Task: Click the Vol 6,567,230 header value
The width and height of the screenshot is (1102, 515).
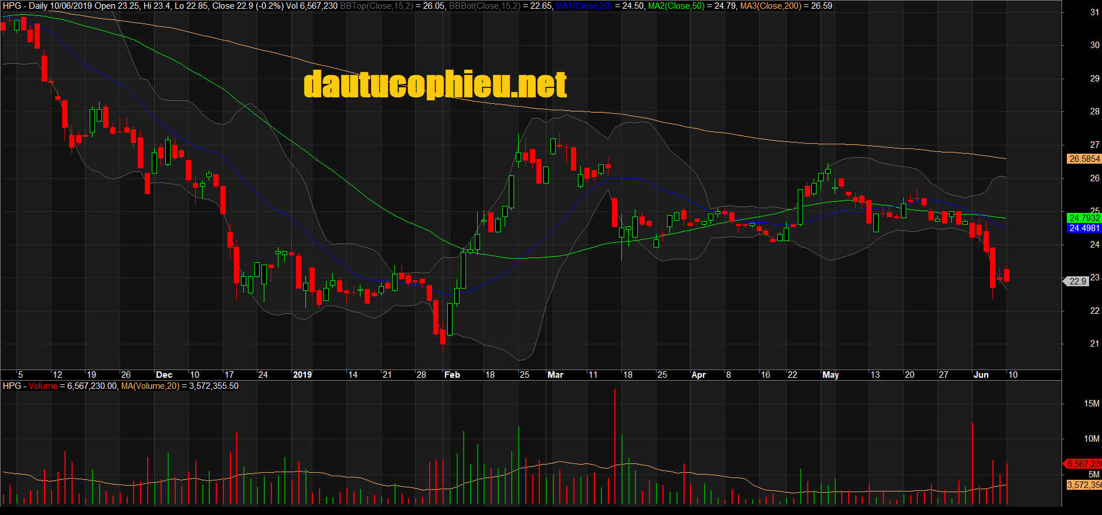Action: [x=312, y=6]
